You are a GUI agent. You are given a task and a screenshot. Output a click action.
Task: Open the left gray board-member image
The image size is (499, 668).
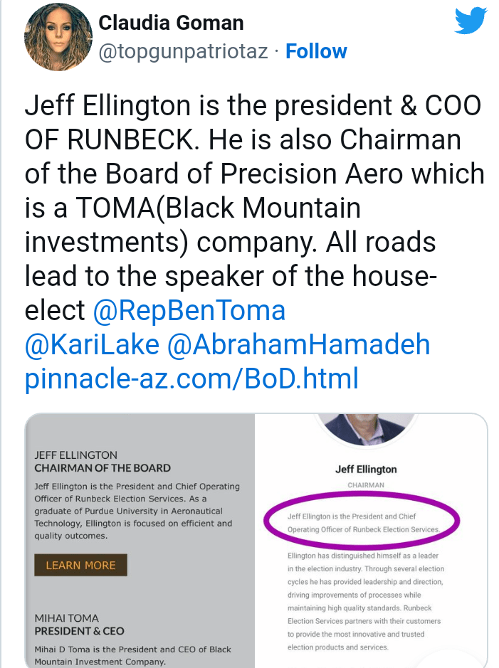(x=140, y=541)
